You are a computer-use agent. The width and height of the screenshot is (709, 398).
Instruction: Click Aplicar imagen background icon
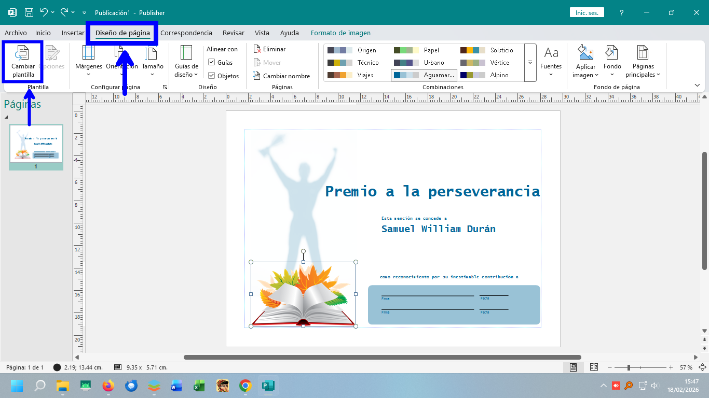coord(585,53)
